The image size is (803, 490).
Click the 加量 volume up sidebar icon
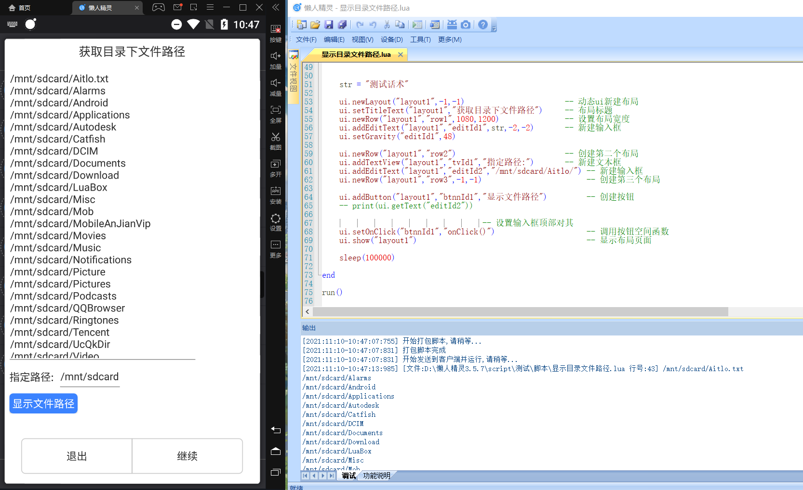276,61
